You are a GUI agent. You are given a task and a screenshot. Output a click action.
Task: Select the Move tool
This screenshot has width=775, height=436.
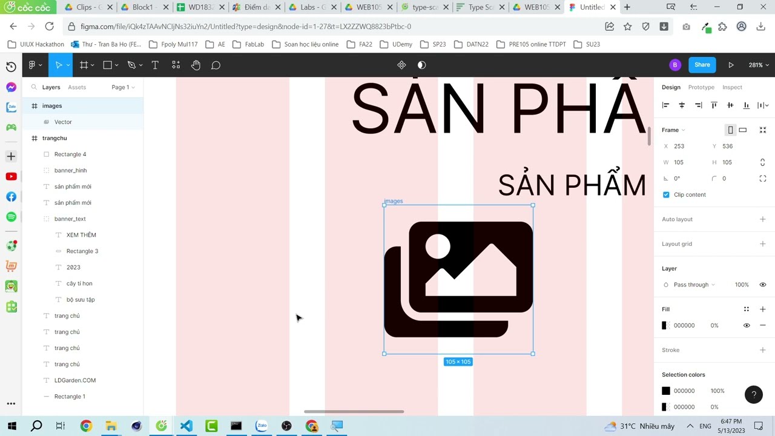tap(58, 65)
